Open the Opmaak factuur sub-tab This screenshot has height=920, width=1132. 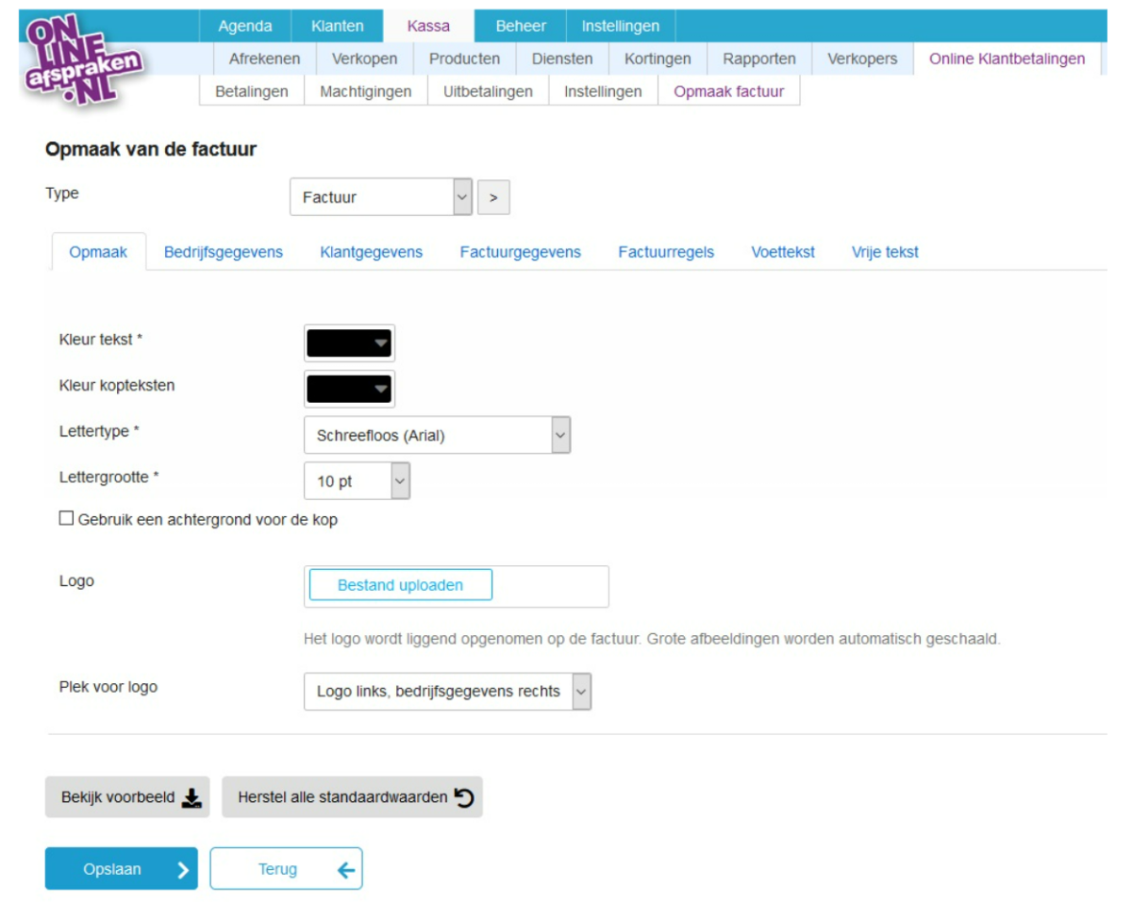(728, 92)
